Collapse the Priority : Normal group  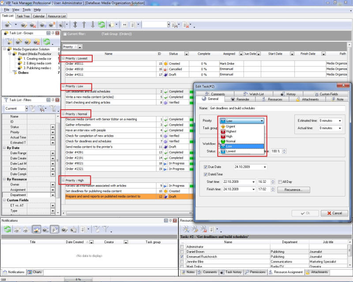pyautogui.click(x=63, y=114)
